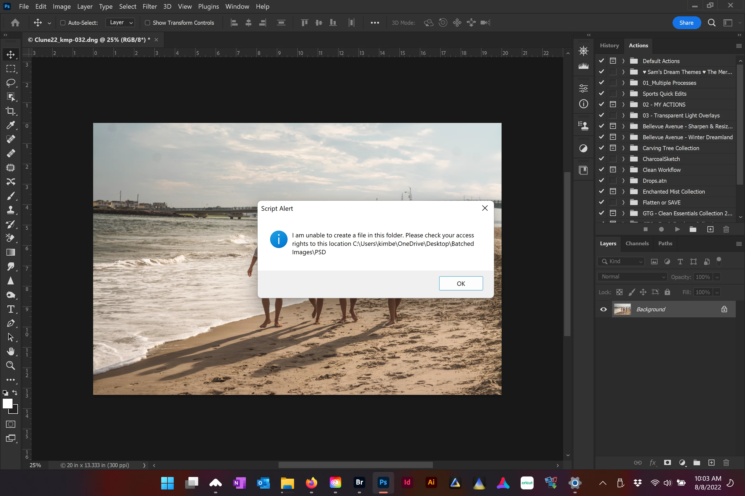This screenshot has height=496, width=745.
Task: Click the Create new layer icon
Action: coord(712,463)
